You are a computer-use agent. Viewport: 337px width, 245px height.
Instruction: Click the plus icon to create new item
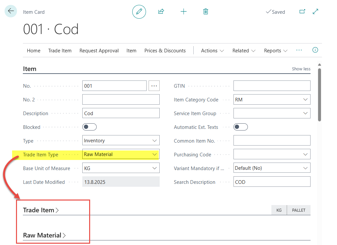184,12
